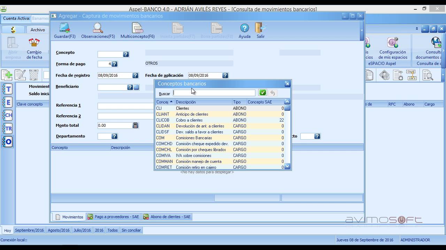Select CLI Clientes row

click(220, 108)
